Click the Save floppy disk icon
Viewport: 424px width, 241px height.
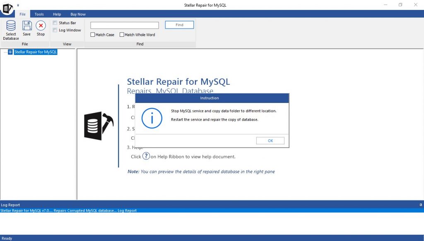[x=27, y=26]
